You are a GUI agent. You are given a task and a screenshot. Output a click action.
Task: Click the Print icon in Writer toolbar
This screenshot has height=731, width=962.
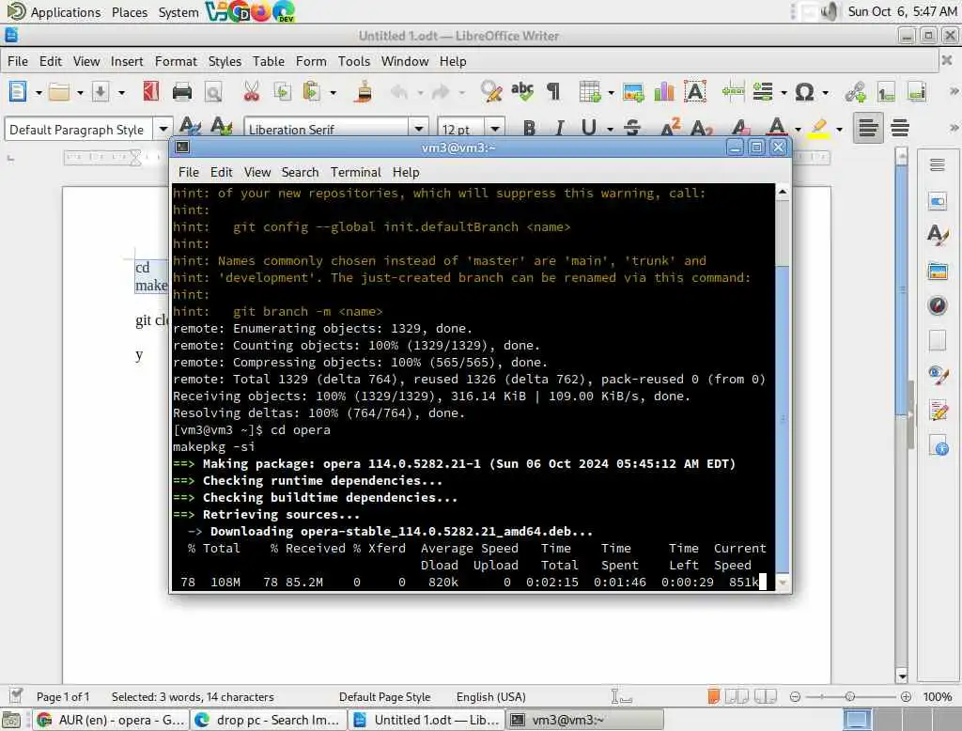[x=182, y=92]
